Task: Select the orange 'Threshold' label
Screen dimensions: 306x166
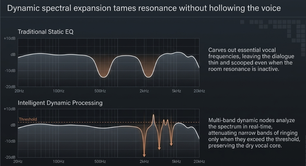Action: [x=28, y=119]
